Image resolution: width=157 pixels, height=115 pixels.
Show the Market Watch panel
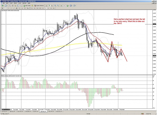(x=10, y=6)
